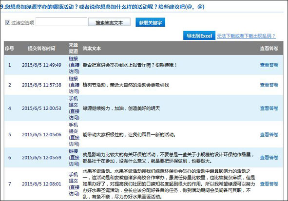Click the 提交答卷时间 column header
288x201 pixels.
click(41, 48)
